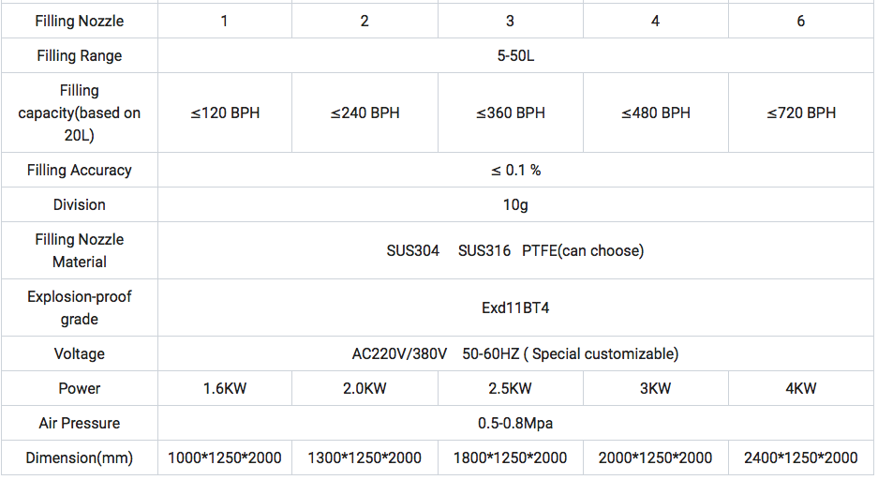Click the ≤240 BPH capacity cell
This screenshot has height=480, width=878.
click(365, 112)
